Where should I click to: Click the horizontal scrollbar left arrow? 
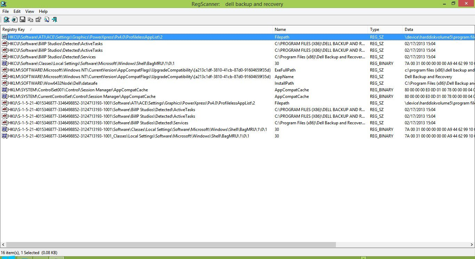coord(3,245)
